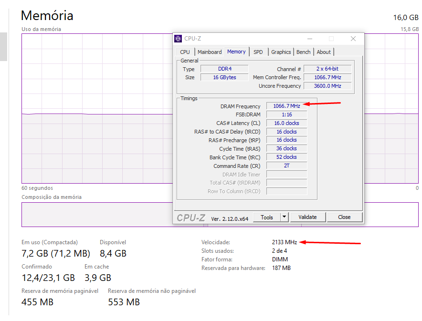Go to the About tab
Viewport: 422px width, 321px height.
324,52
